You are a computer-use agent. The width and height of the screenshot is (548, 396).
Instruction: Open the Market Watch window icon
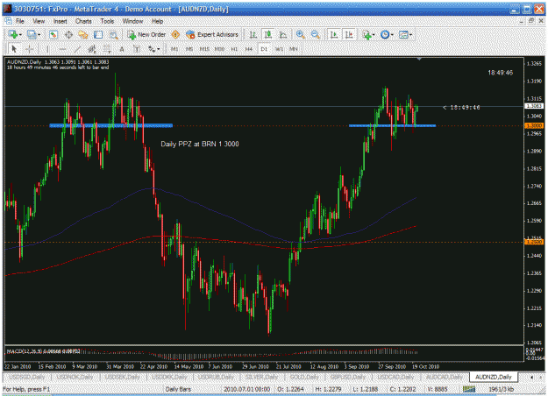click(53, 34)
